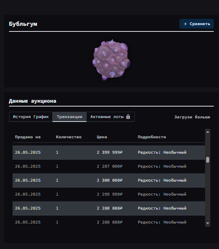Screen dimensions: 219x249
Task: Select the Транзакции tab
Action: (x=70, y=117)
